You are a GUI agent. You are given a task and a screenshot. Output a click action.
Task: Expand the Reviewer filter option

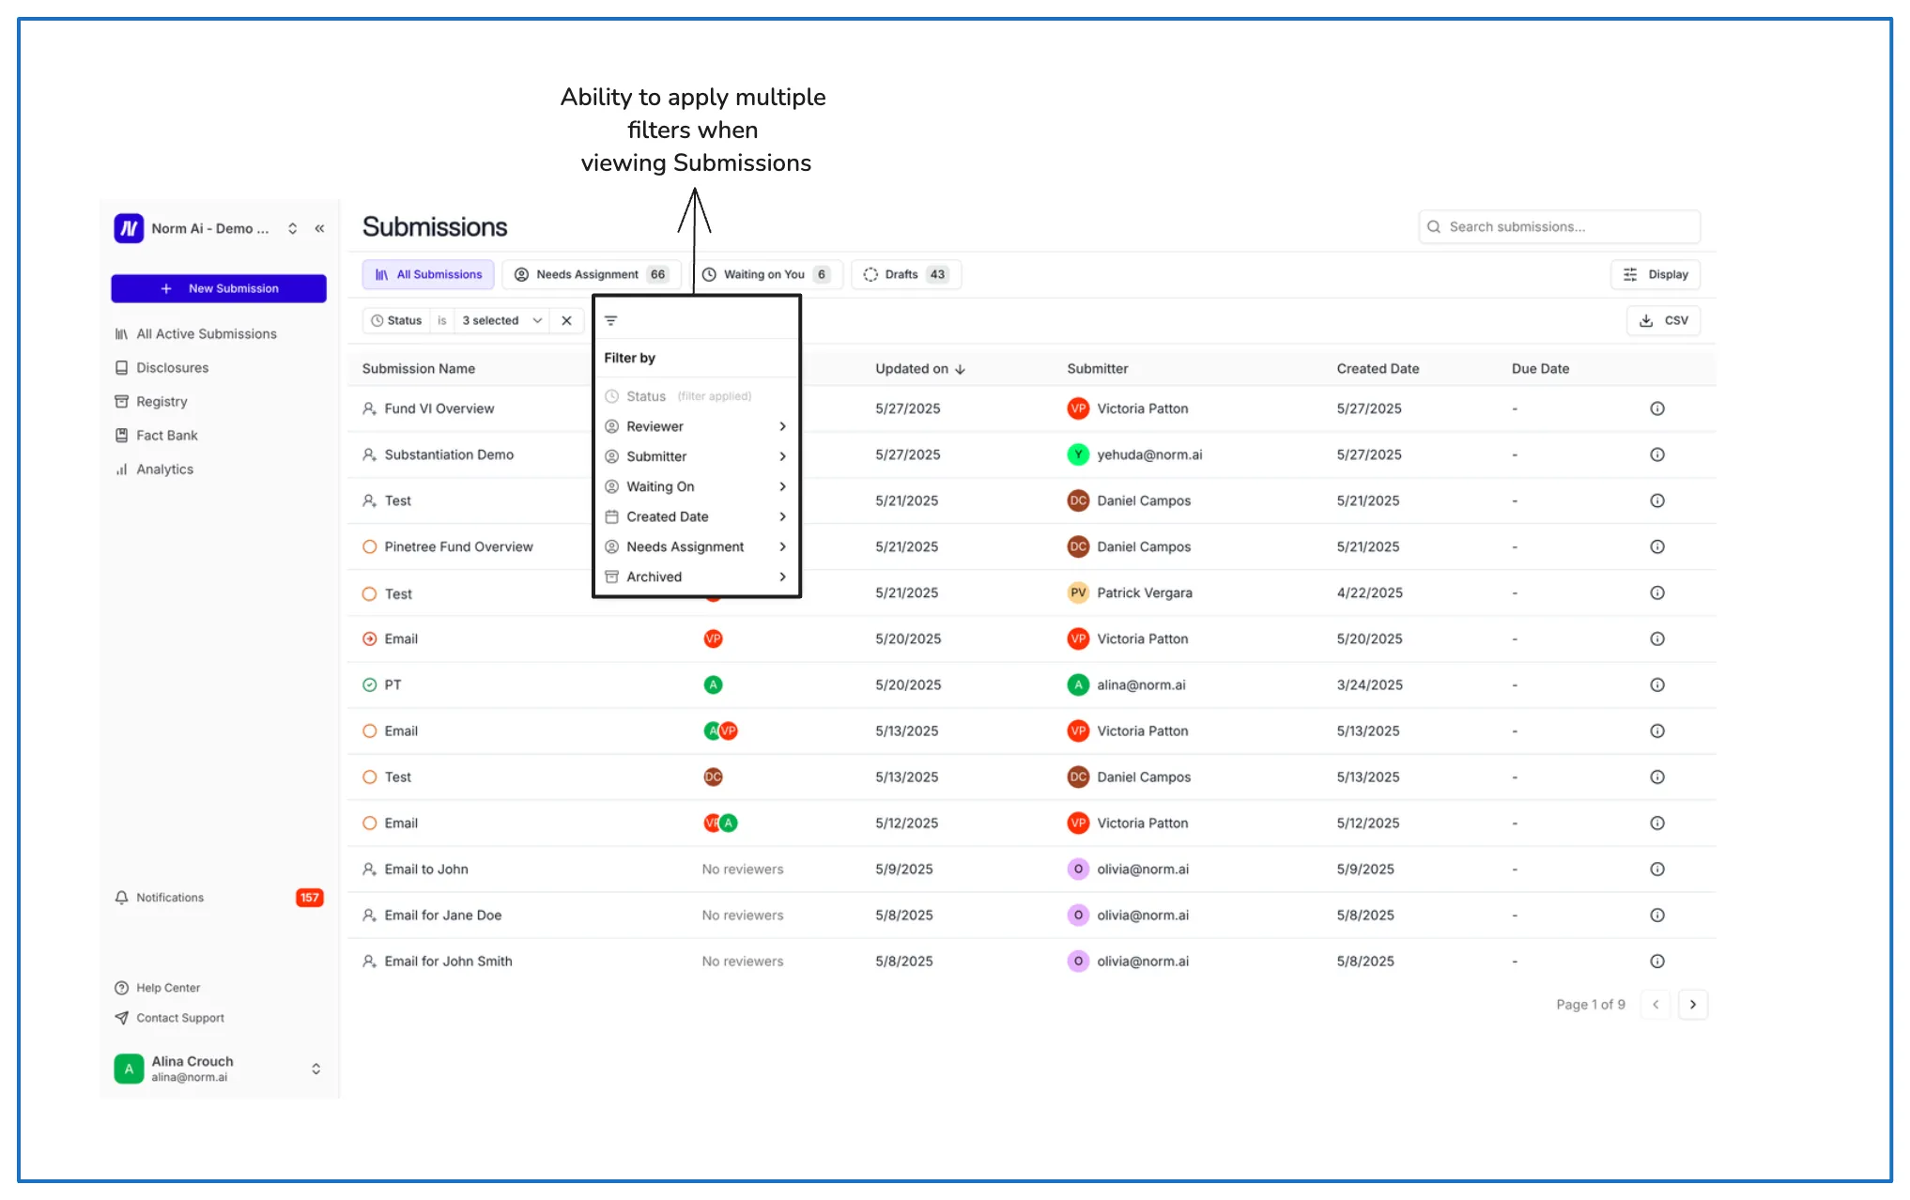(x=696, y=426)
